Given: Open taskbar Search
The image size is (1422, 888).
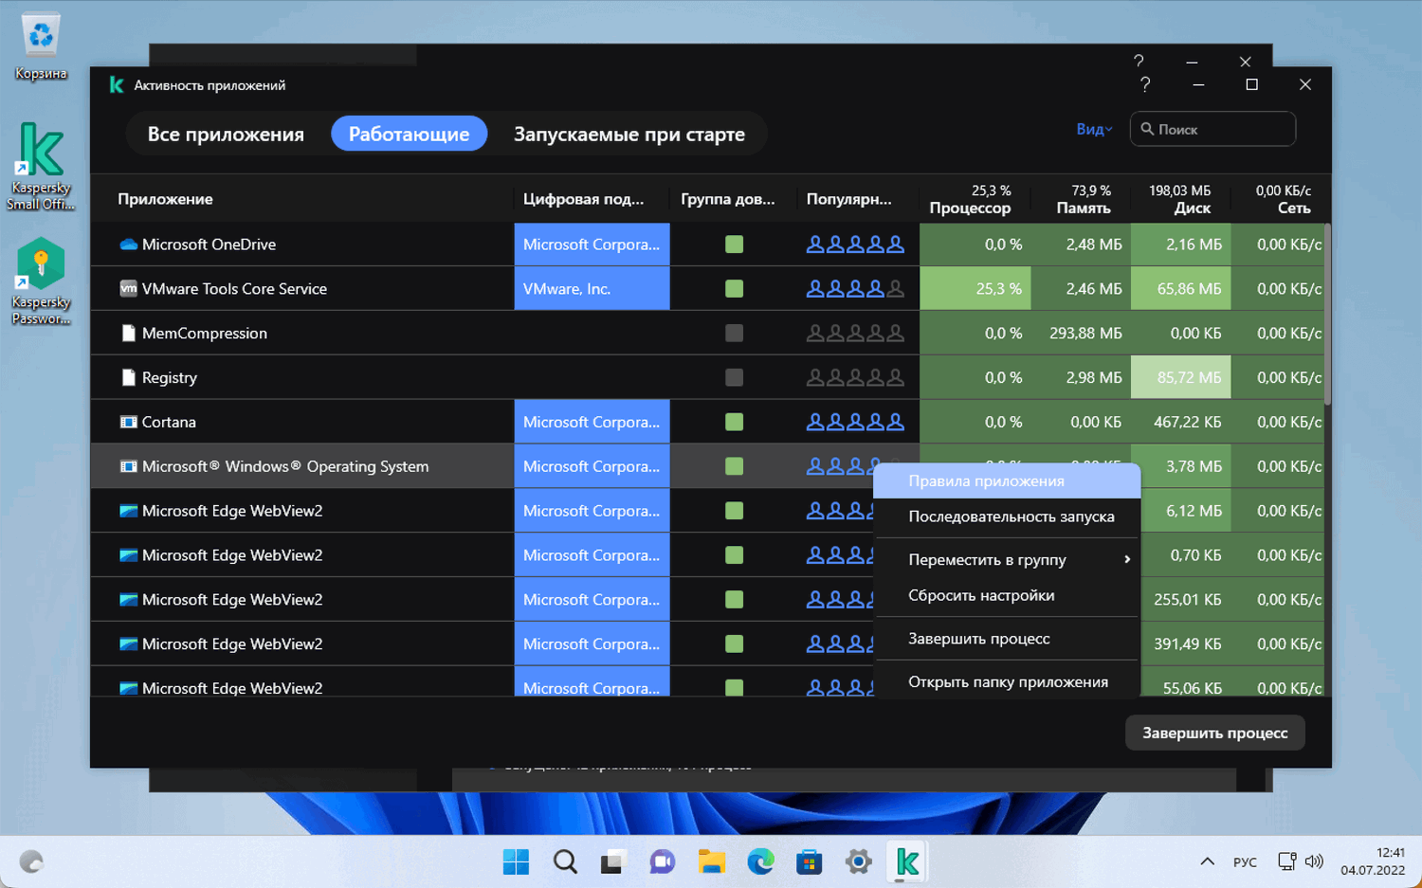Looking at the screenshot, I should (x=566, y=862).
